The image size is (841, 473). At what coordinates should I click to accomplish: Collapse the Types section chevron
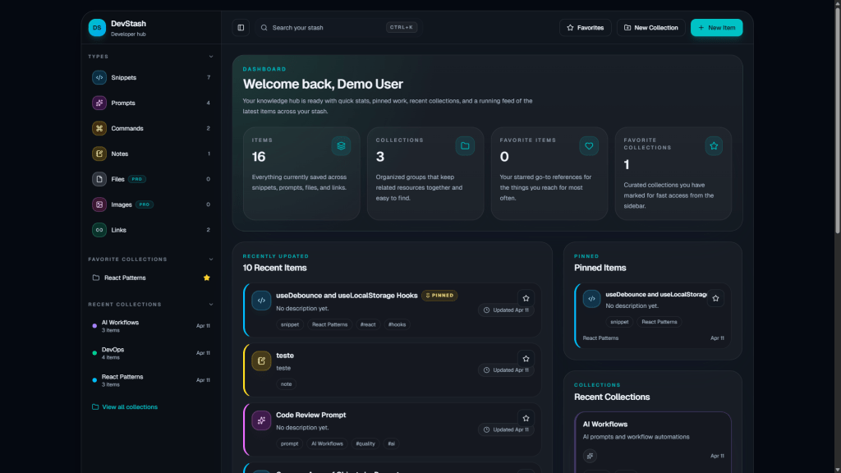pyautogui.click(x=211, y=57)
